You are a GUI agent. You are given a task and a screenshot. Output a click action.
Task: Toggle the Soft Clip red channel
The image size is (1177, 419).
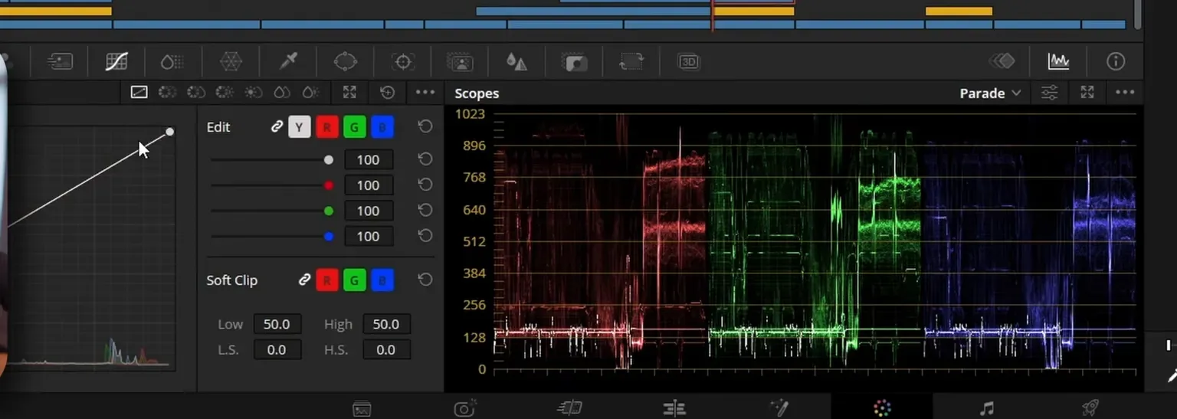[x=327, y=280]
